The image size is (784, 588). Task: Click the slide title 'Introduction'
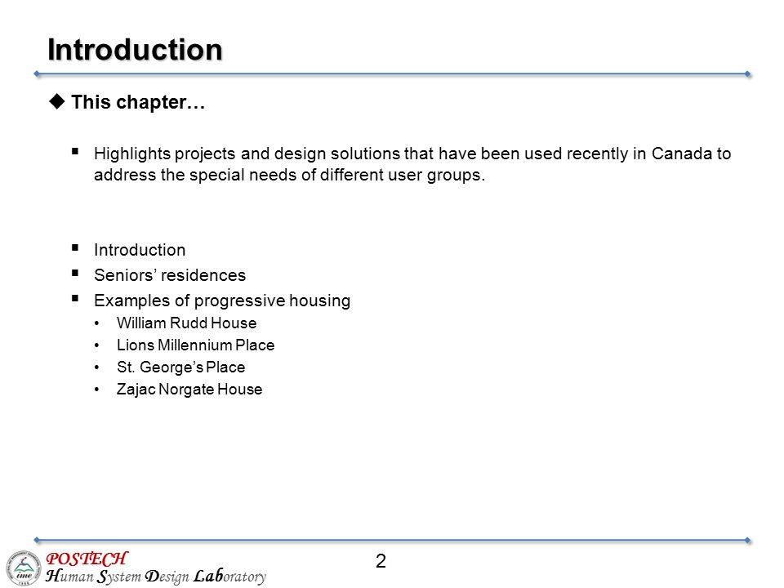(135, 50)
